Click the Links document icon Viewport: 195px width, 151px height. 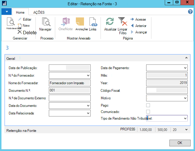[93, 22]
